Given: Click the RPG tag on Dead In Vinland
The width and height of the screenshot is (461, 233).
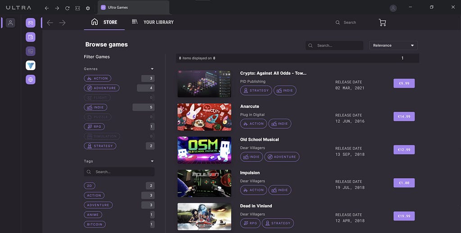Looking at the screenshot, I should click(x=250, y=223).
